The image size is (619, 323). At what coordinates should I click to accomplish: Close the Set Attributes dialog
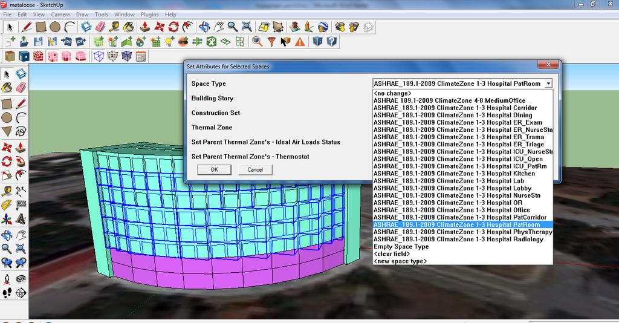click(548, 64)
